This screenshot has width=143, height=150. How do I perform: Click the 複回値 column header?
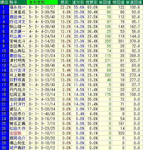click(x=118, y=2)
